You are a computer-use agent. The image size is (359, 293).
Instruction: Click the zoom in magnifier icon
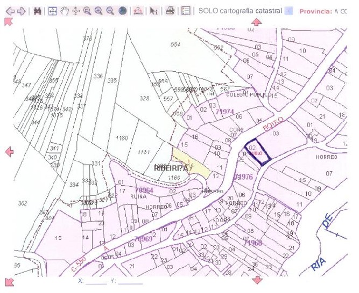click(98, 11)
